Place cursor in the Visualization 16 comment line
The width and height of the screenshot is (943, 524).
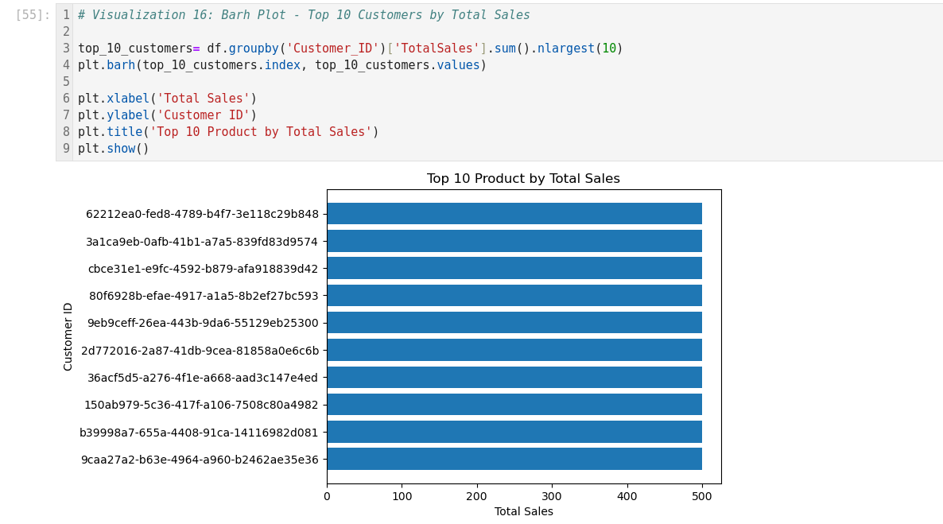tap(304, 15)
